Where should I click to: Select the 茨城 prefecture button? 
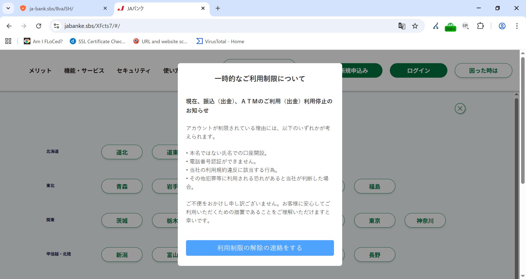tap(122, 220)
